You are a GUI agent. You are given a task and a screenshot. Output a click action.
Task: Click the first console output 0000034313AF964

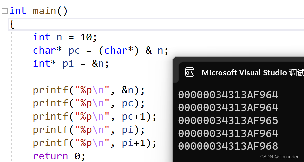[228, 95]
